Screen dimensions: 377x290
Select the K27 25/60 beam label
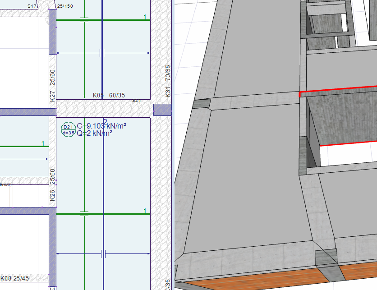(x=52, y=85)
